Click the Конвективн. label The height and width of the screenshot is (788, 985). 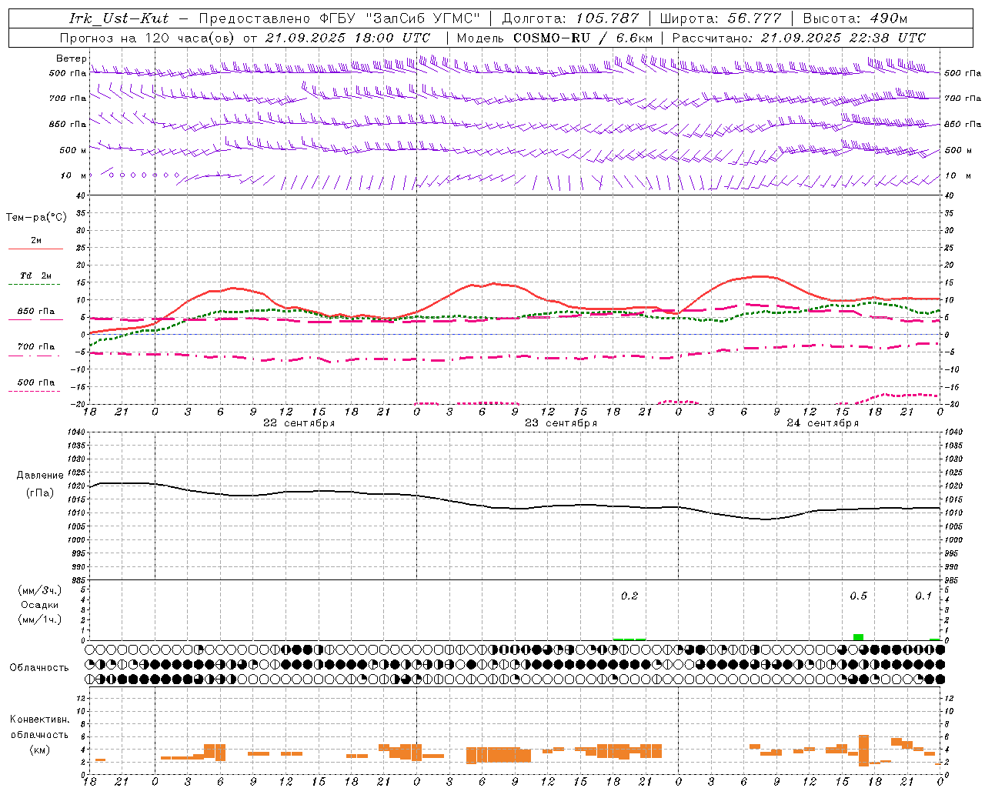pos(39,720)
